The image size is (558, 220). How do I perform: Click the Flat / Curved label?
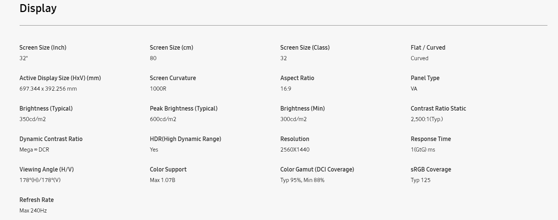coord(428,47)
